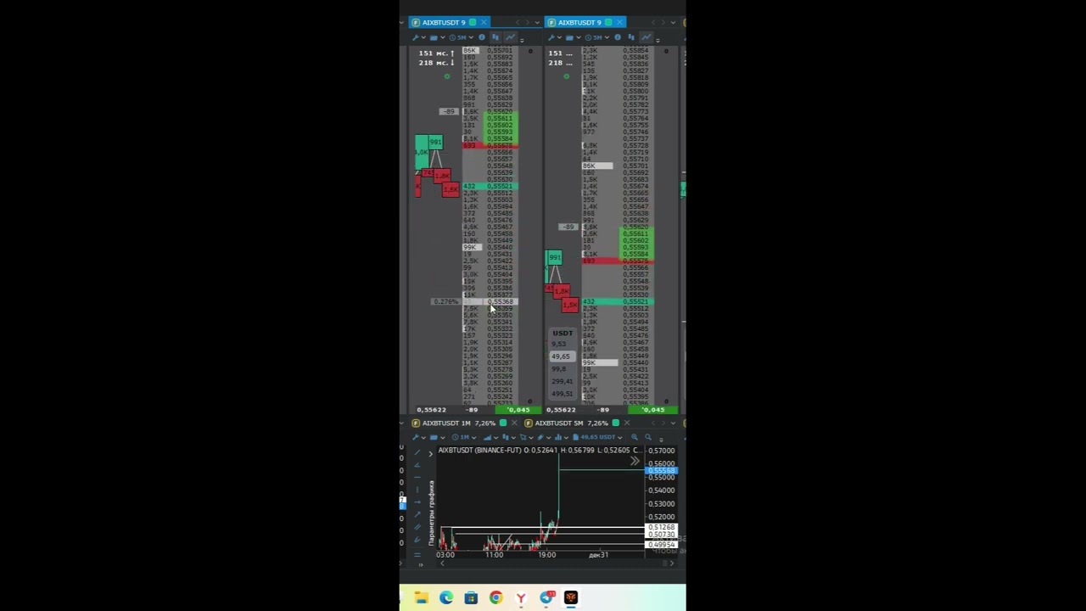
Task: Click green link color square on 5M tab
Action: tap(616, 423)
